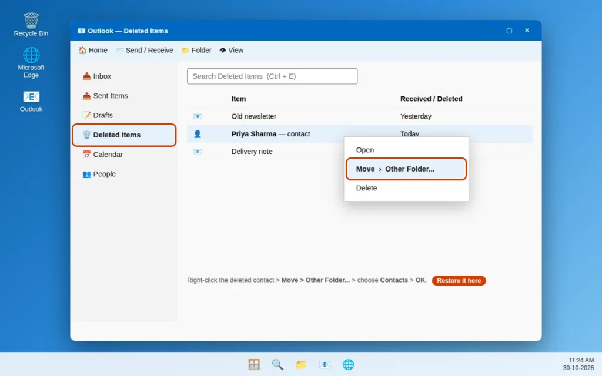
Task: Click the contact icon beside Priya Sharma
Action: click(198, 134)
